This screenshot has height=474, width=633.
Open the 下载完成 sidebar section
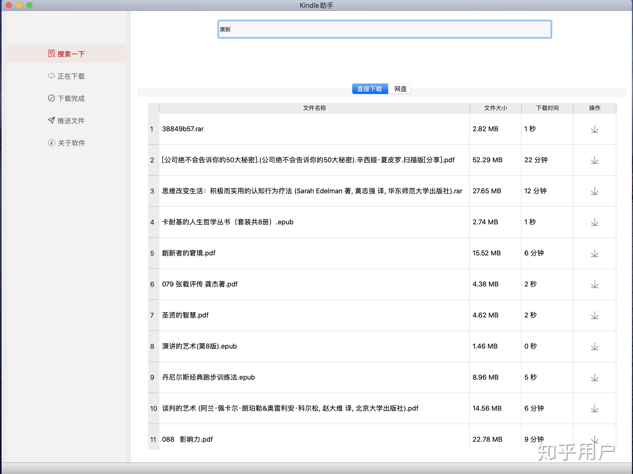click(x=67, y=98)
